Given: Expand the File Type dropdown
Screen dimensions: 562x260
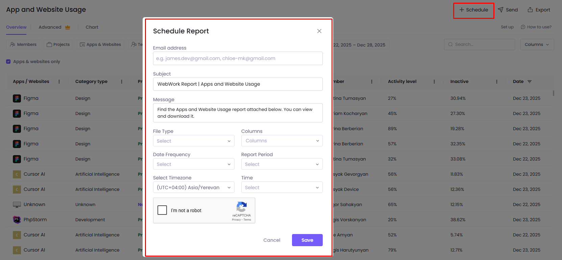Looking at the screenshot, I should pyautogui.click(x=194, y=141).
